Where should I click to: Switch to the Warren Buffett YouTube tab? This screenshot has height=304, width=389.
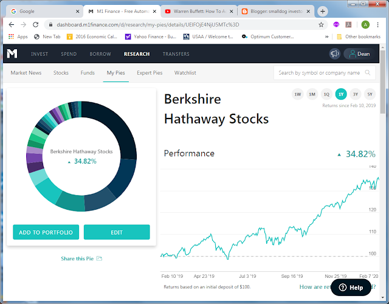pos(199,12)
